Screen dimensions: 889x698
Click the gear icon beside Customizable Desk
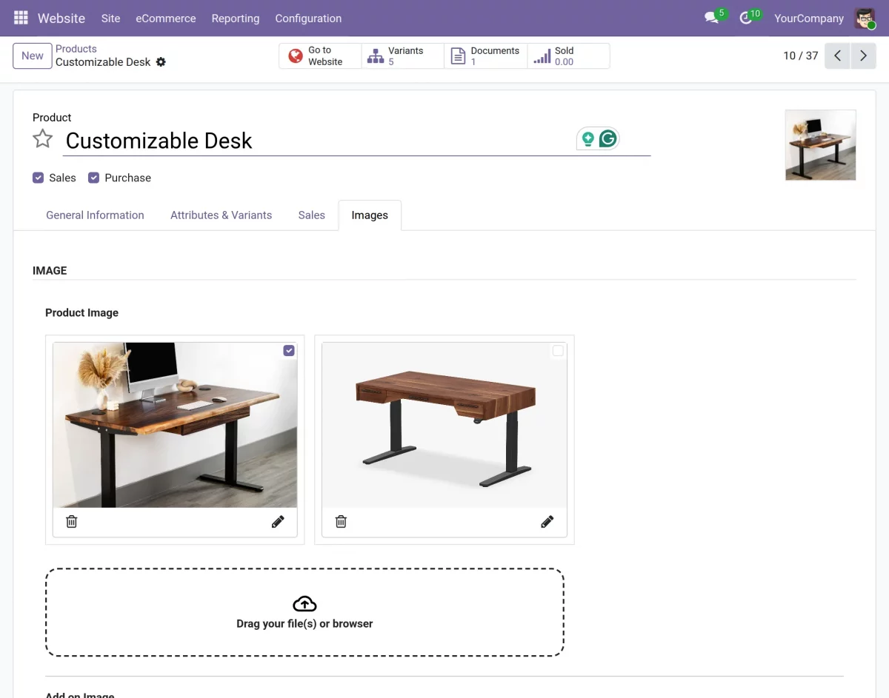point(161,62)
